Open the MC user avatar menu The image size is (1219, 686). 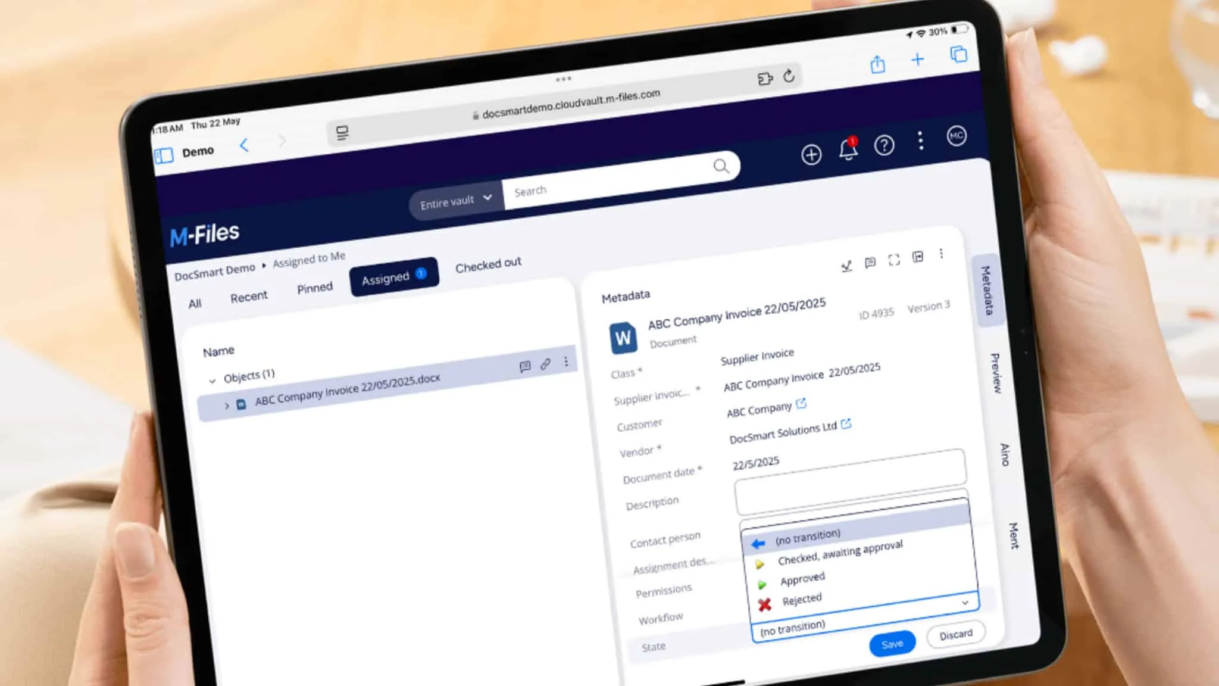(957, 136)
